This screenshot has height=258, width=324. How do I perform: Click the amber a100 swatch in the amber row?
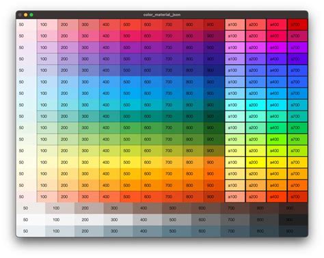235,173
